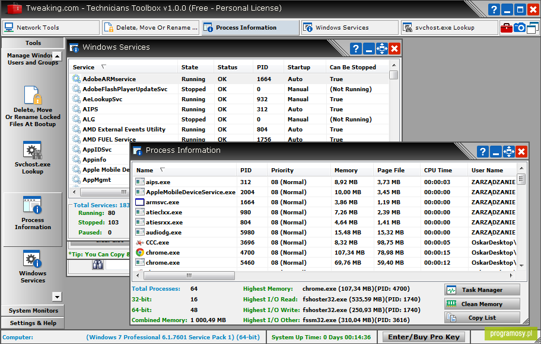Expand the Settings & Help sidebar section
The height and width of the screenshot is (344, 541).
pyautogui.click(x=33, y=323)
